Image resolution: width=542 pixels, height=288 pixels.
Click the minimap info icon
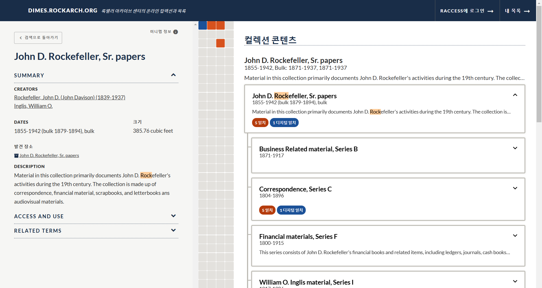[176, 32]
